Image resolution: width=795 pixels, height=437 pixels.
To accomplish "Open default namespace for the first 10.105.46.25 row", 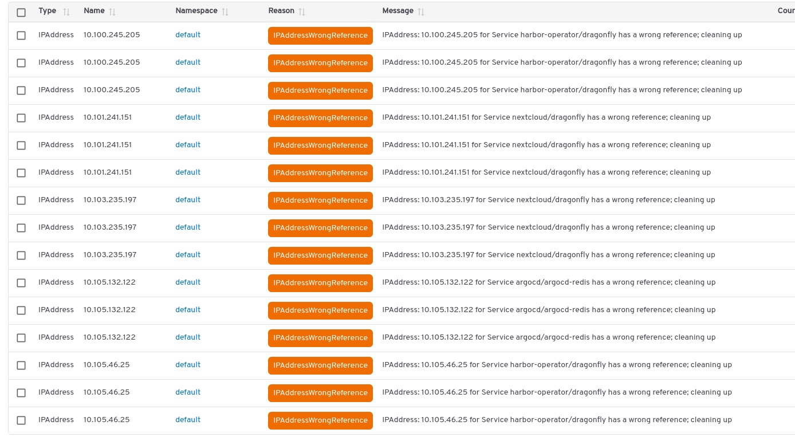I will tap(188, 365).
